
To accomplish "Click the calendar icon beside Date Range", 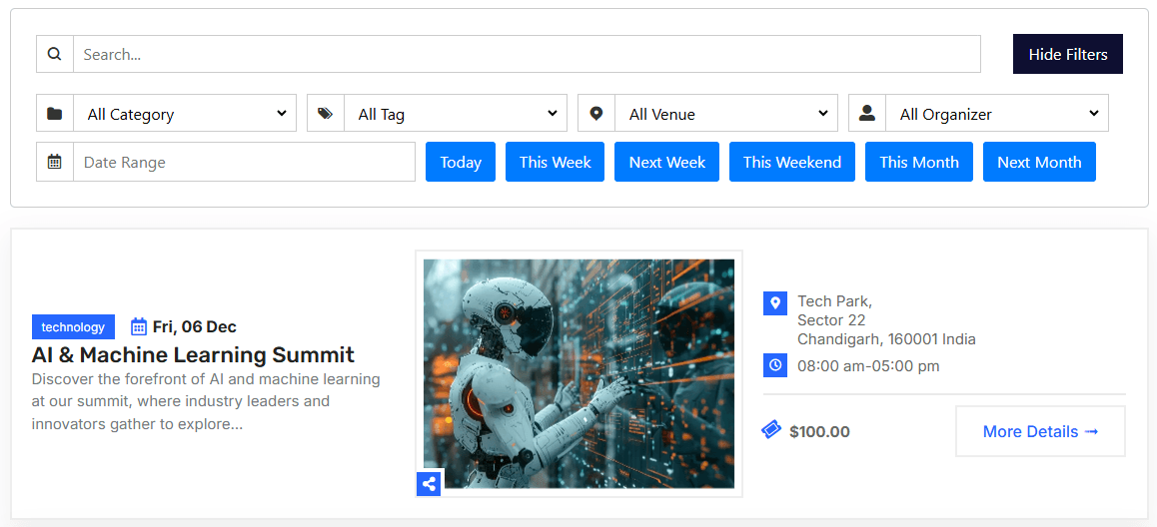I will (55, 162).
